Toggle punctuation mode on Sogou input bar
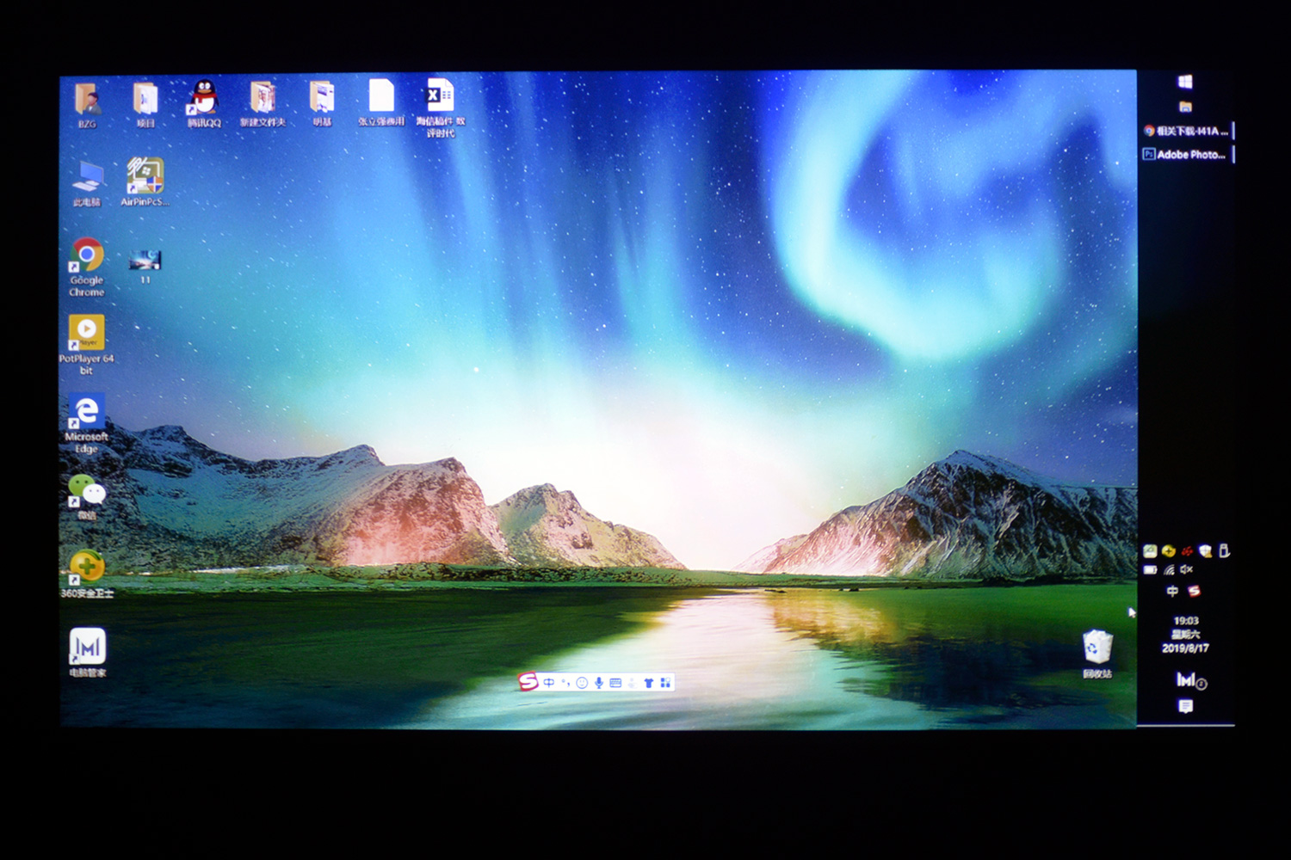1291x860 pixels. tap(565, 683)
